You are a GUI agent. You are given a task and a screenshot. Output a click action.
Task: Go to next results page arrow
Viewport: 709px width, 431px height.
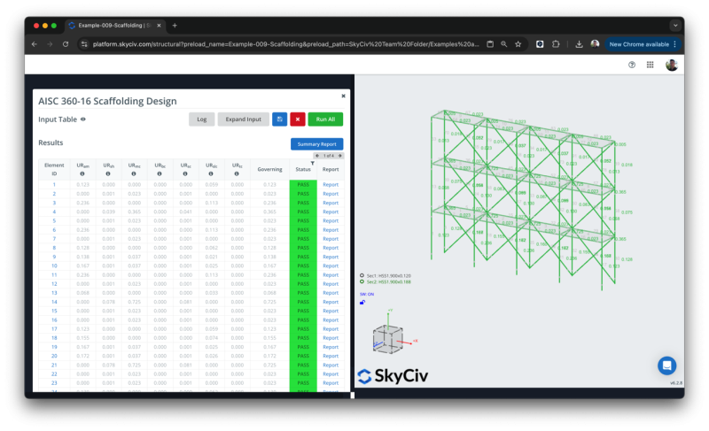point(341,156)
